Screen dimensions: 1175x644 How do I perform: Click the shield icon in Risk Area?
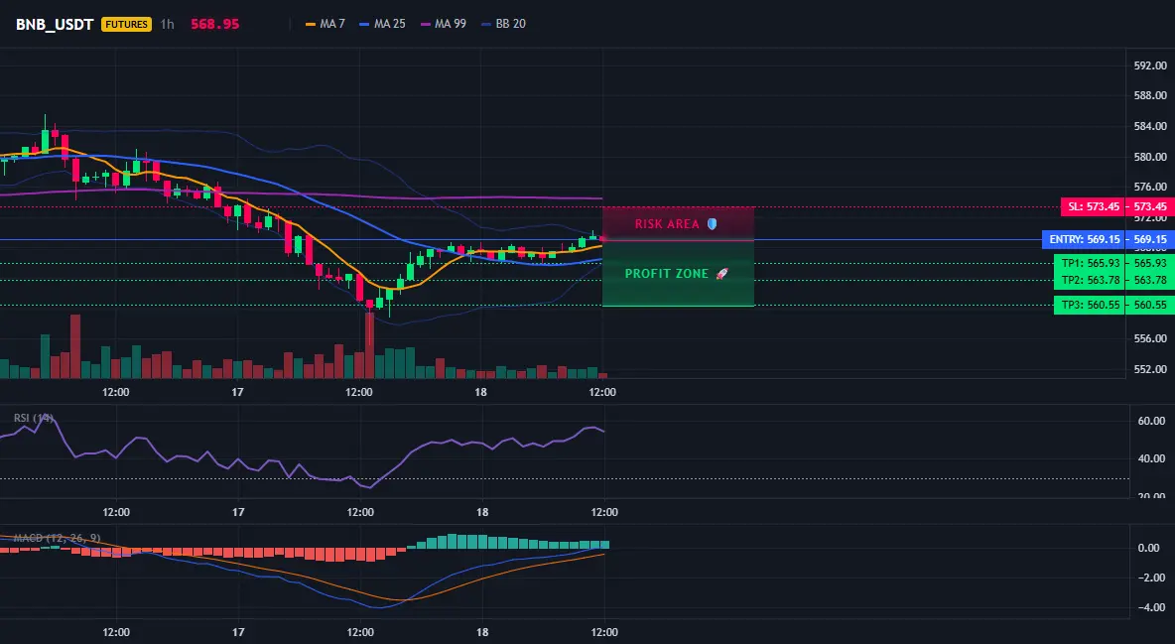point(712,224)
